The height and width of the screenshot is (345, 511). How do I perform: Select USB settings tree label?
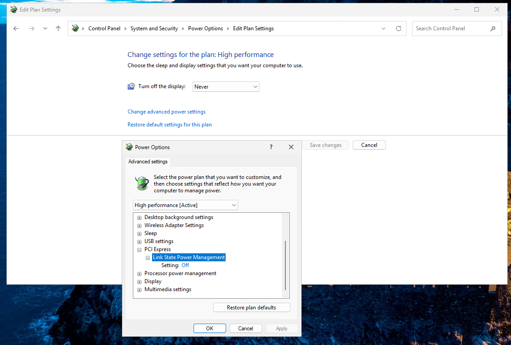pos(159,241)
